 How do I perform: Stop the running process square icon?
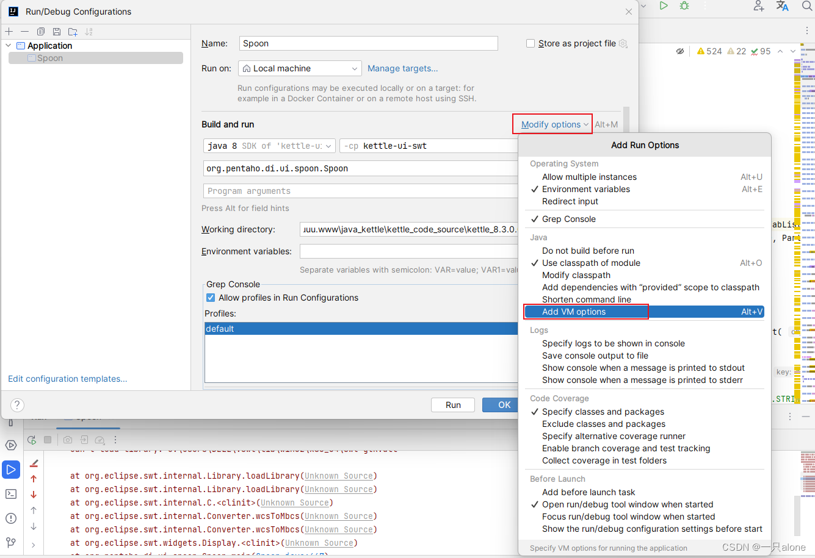tap(48, 440)
